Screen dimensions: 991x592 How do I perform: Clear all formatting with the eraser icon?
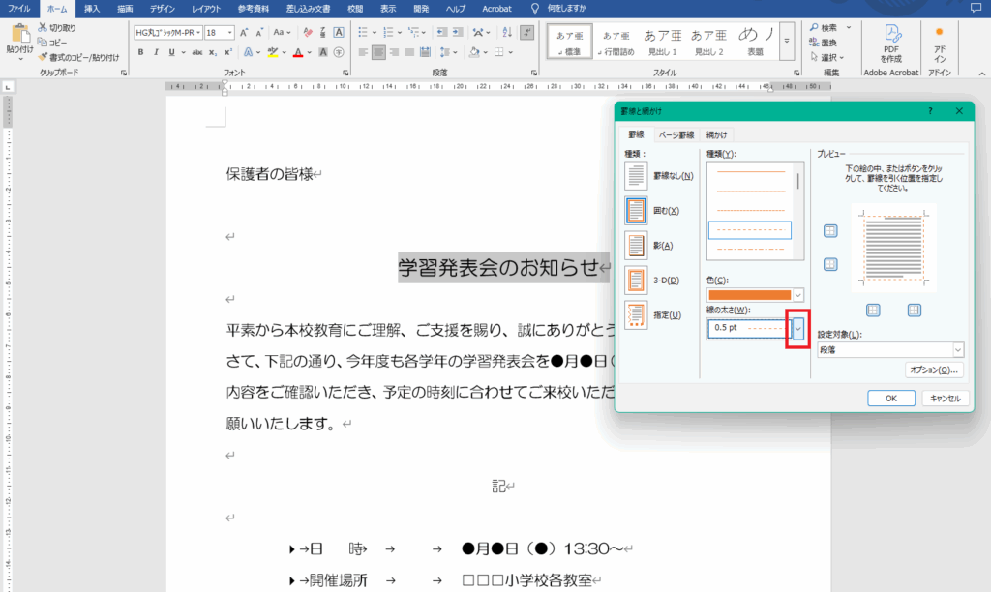tap(308, 32)
